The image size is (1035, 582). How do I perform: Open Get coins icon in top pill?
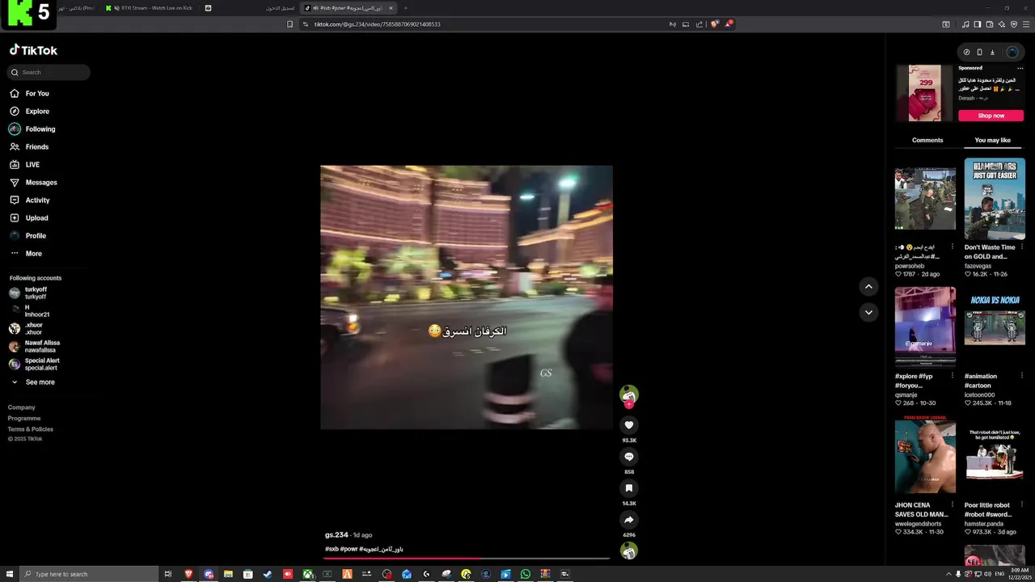(966, 52)
